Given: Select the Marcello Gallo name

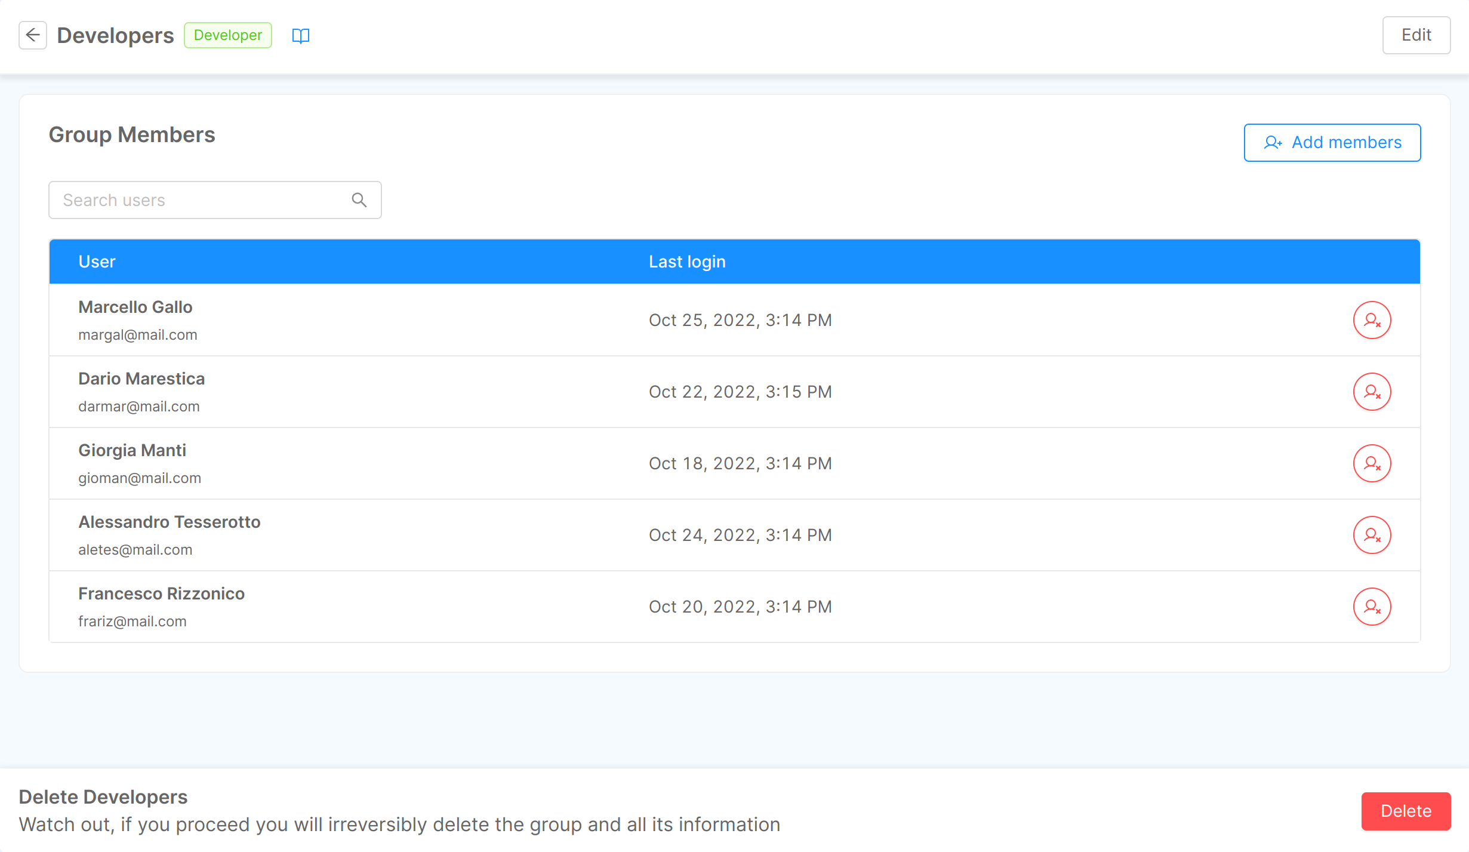Looking at the screenshot, I should 135,307.
